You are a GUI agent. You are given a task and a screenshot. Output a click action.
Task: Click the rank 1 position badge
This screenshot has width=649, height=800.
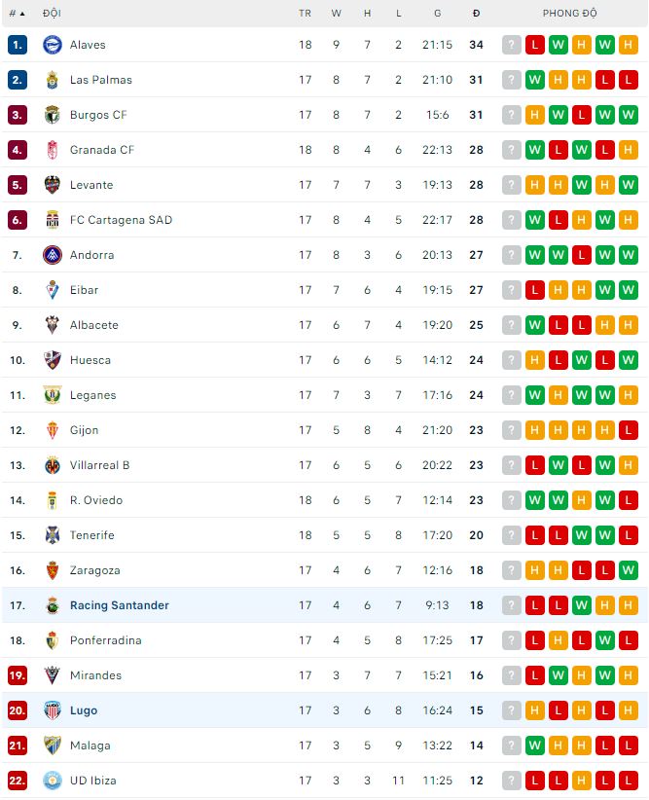[x=17, y=45]
